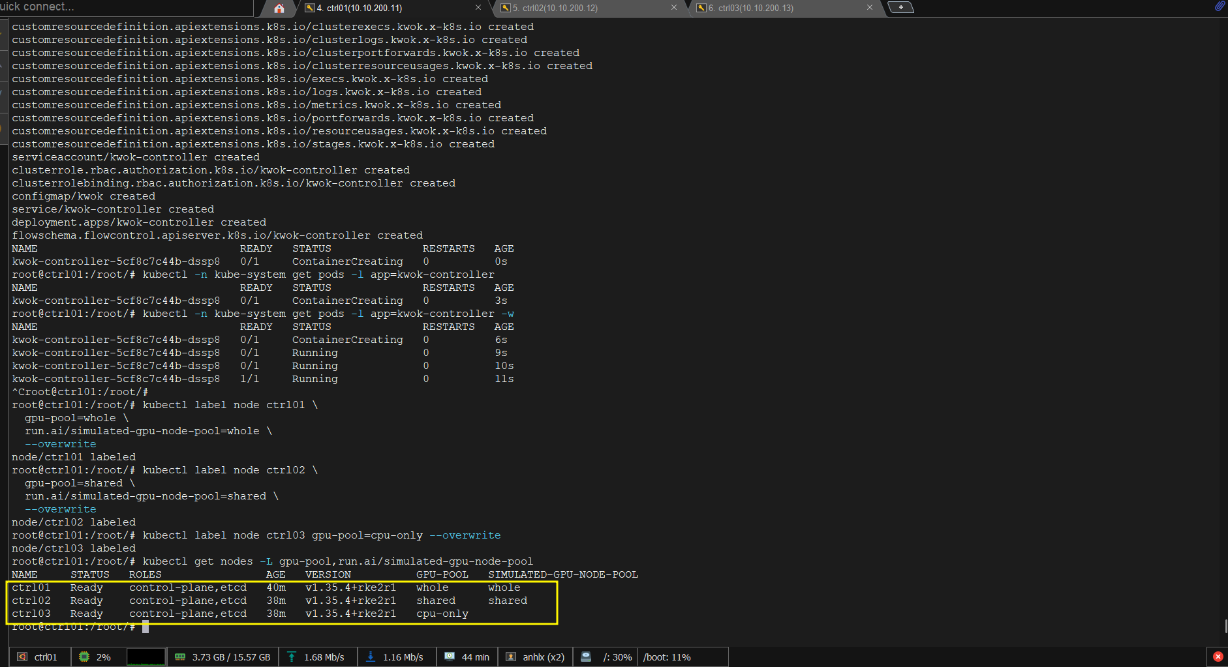Open a new tab with plus button
The width and height of the screenshot is (1228, 667).
[x=900, y=8]
